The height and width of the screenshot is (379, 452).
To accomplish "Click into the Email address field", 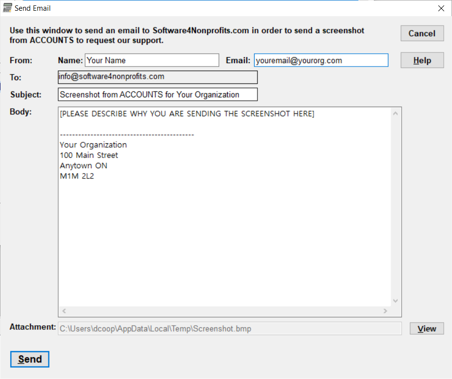I will 321,60.
